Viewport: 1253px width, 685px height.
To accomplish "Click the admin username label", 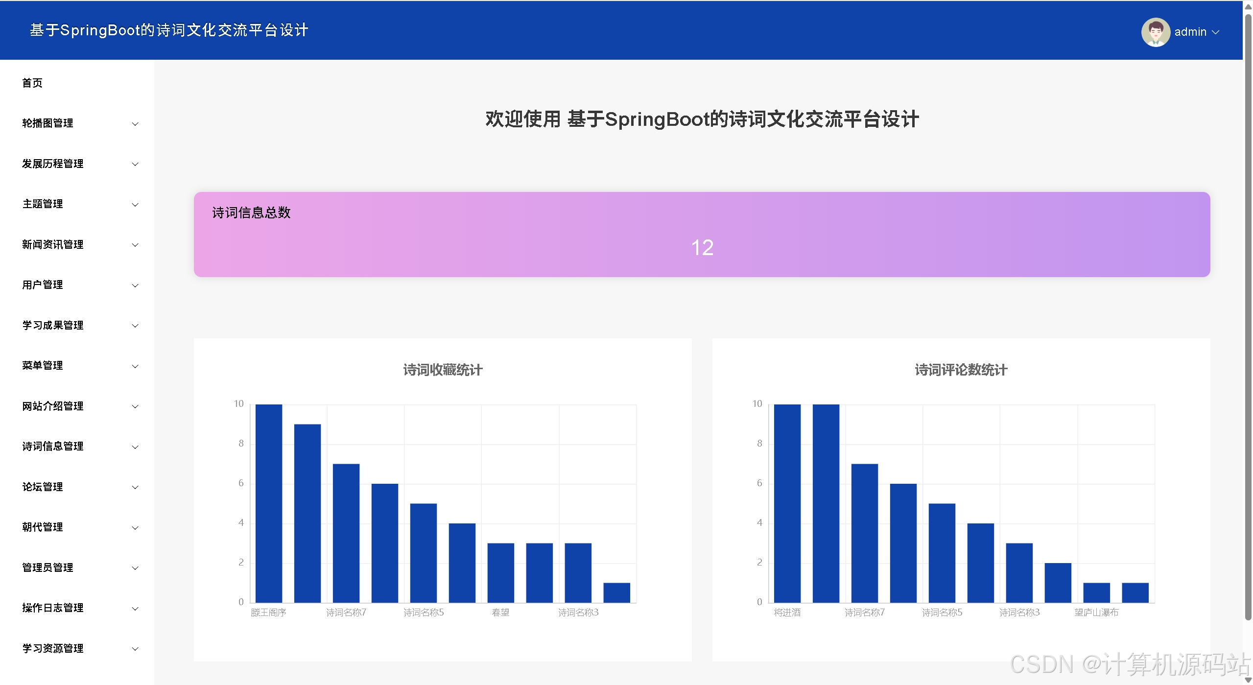I will pos(1190,32).
